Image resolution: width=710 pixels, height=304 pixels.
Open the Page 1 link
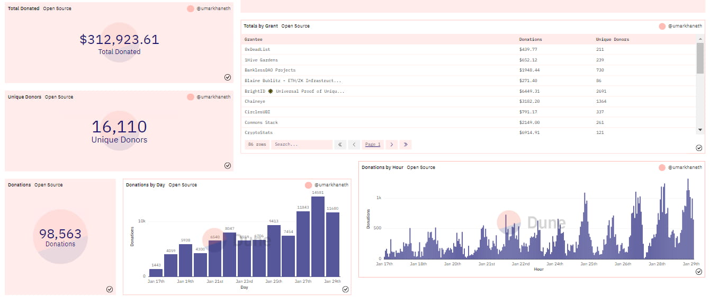(x=373, y=145)
